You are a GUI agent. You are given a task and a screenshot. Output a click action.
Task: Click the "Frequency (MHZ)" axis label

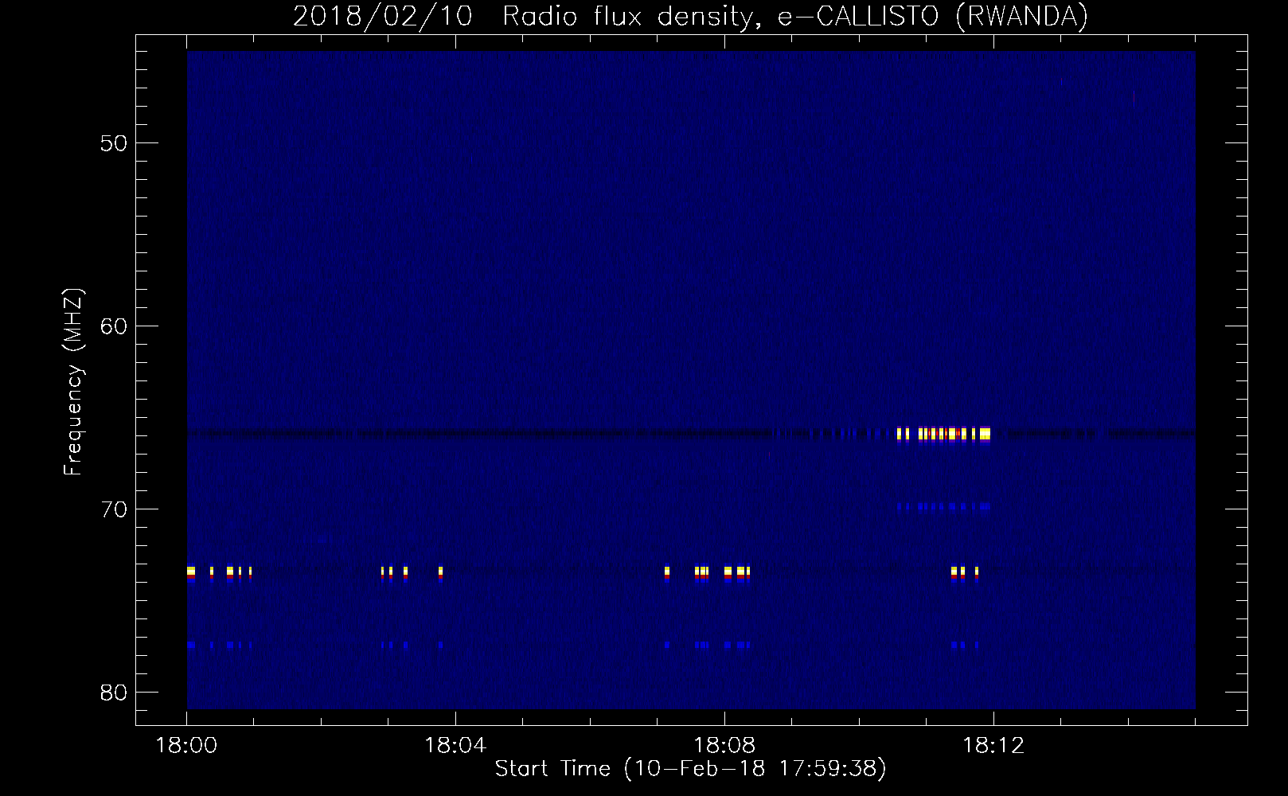tap(73, 382)
